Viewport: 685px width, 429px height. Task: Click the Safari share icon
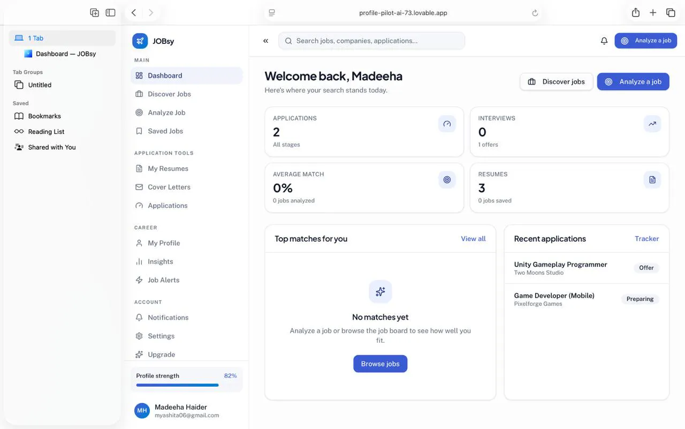636,13
